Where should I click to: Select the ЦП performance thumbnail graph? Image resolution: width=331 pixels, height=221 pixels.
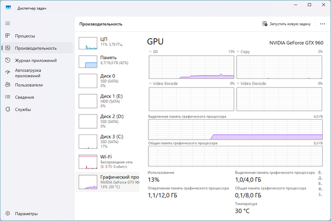tap(88, 43)
